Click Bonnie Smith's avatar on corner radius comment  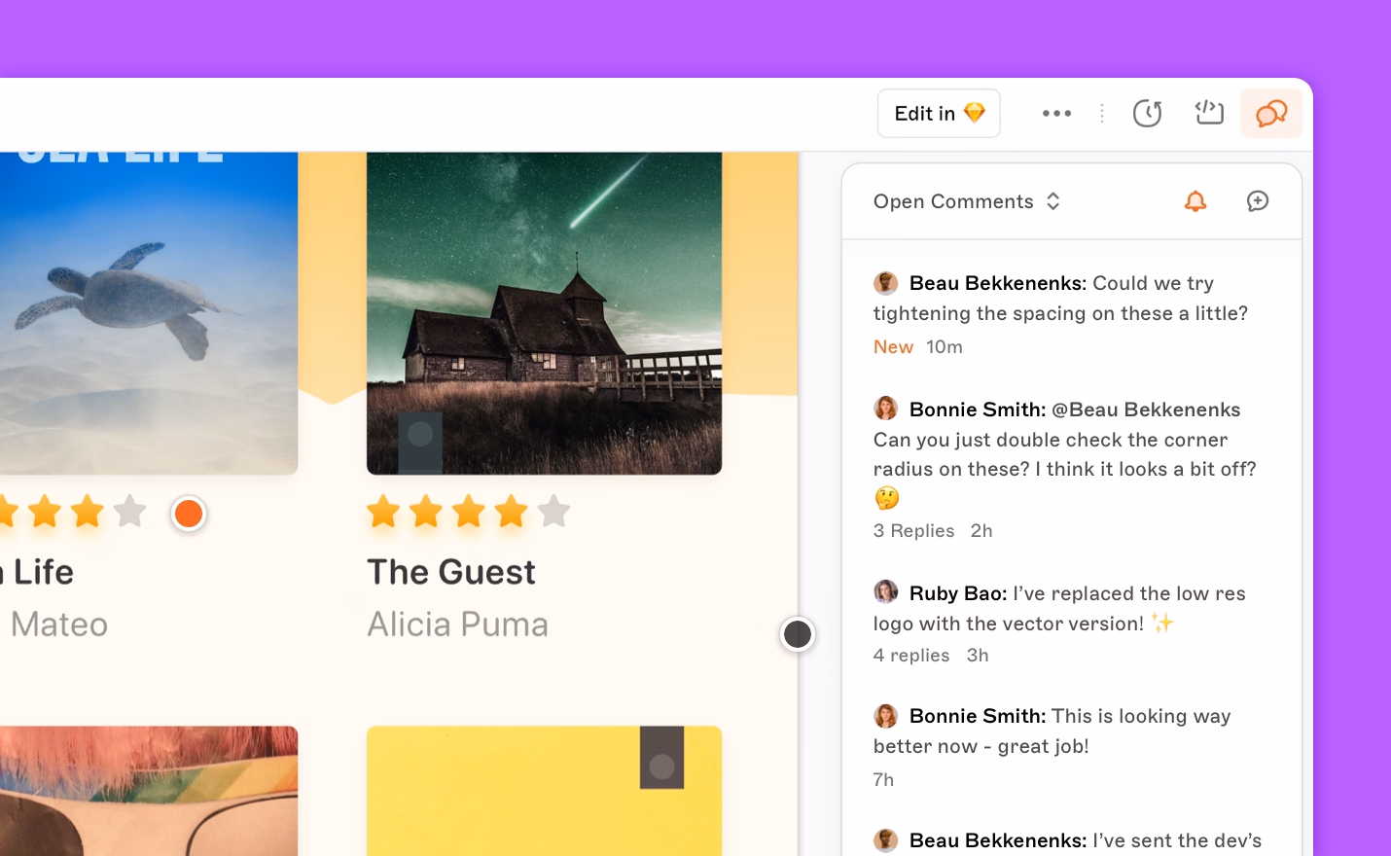point(885,409)
